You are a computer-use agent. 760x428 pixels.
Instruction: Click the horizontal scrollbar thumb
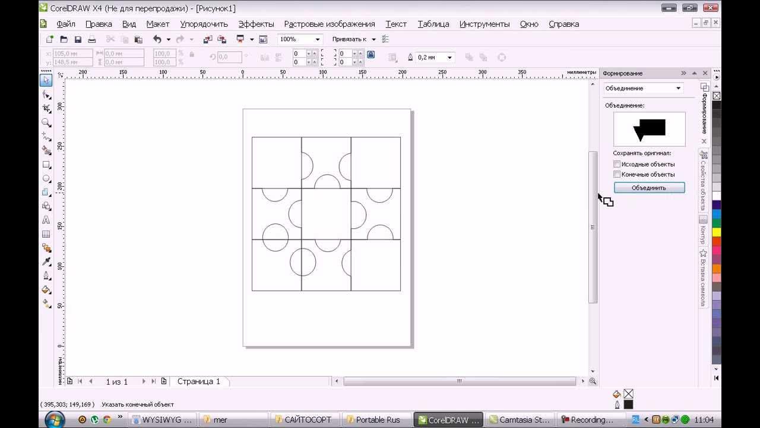coord(459,382)
